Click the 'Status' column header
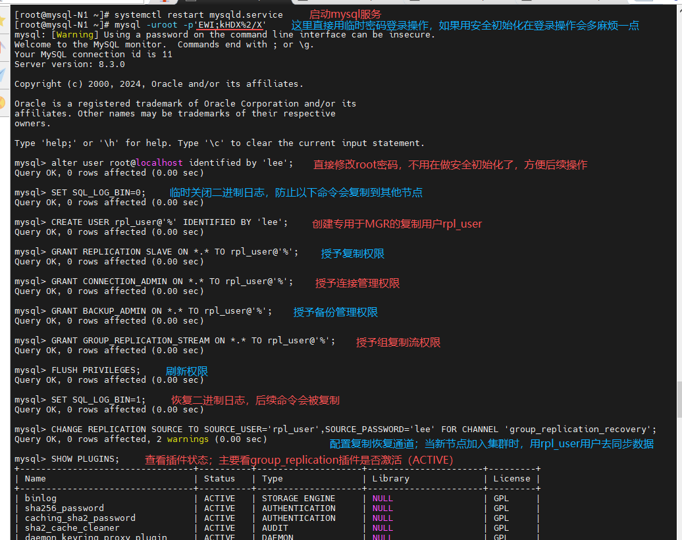Screen dimensions: 682x540 (x=220, y=479)
